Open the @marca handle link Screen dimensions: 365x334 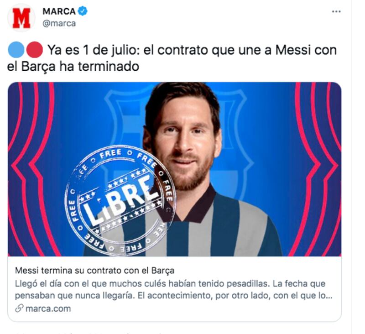point(59,23)
